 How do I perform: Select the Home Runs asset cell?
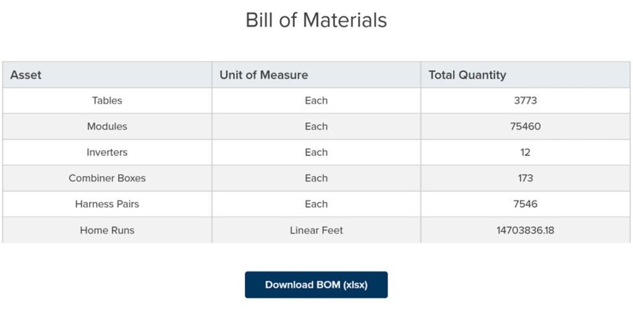[107, 231]
